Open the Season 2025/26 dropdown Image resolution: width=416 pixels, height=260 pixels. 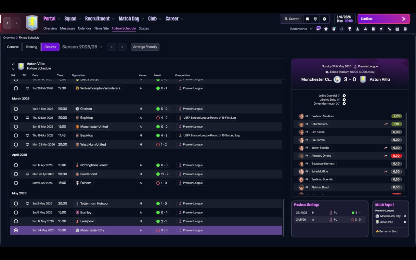click(82, 47)
